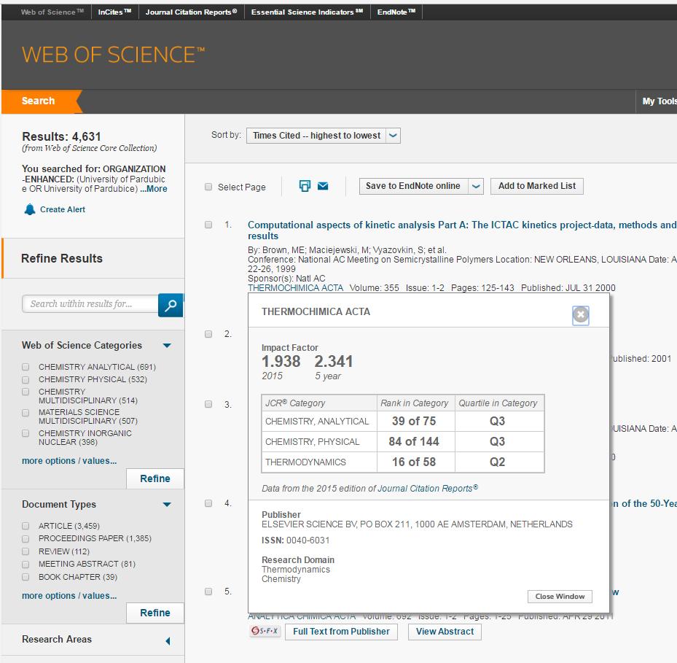Open the Journal Citation Reports tab

click(191, 12)
